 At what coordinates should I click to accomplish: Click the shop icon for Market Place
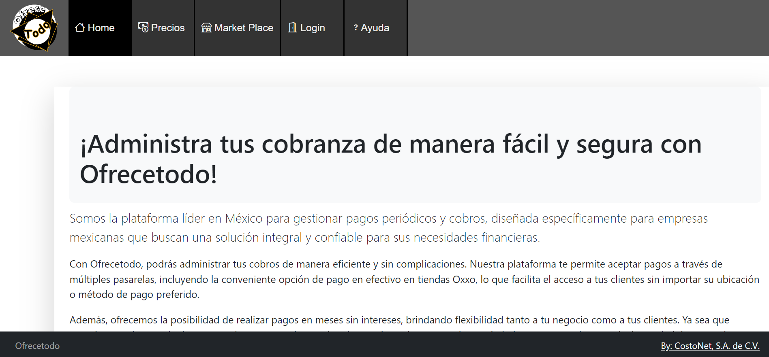206,28
